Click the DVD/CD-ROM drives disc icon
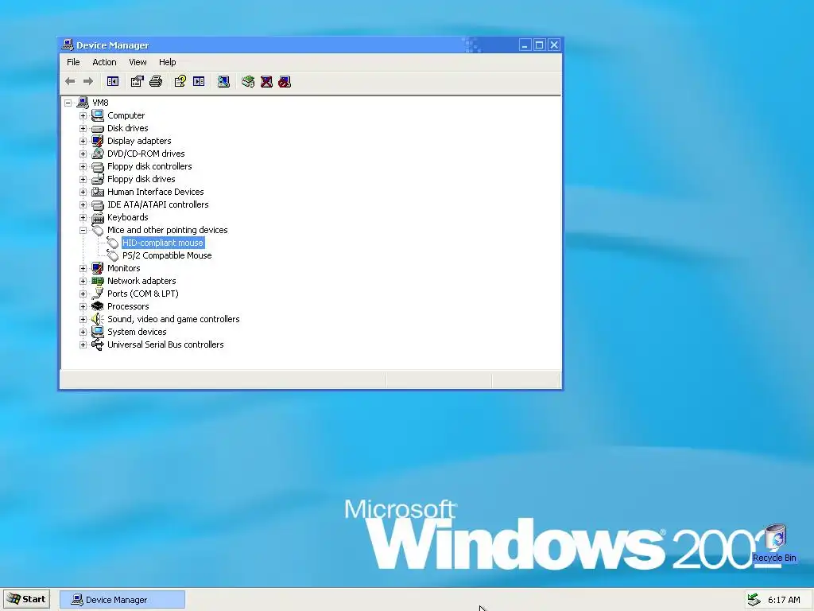This screenshot has width=814, height=611. [x=97, y=154]
